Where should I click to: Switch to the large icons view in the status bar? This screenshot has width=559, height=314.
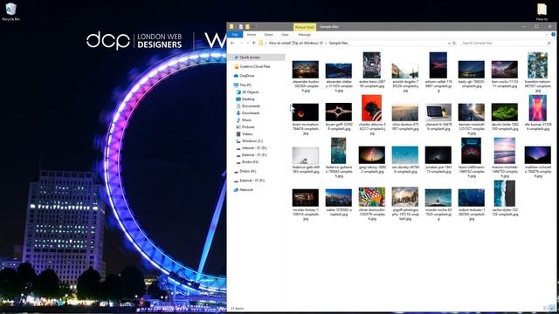pyautogui.click(x=552, y=308)
